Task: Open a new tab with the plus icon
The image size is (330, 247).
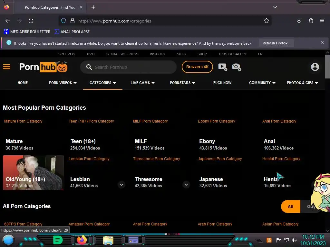Action: (x=93, y=7)
